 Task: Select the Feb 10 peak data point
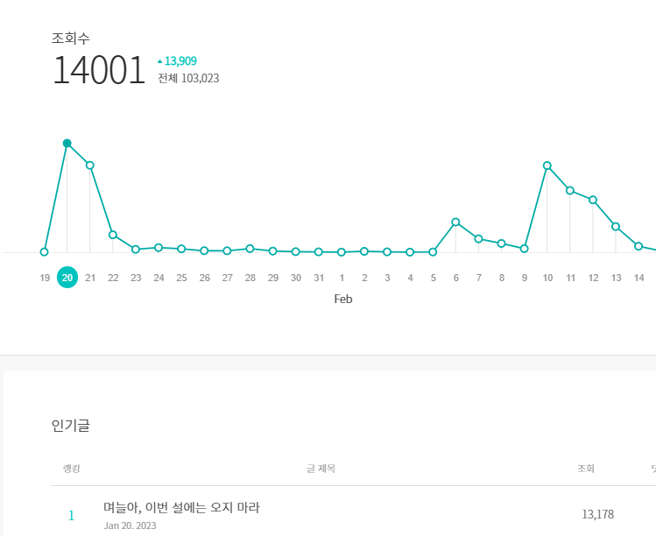pos(547,166)
